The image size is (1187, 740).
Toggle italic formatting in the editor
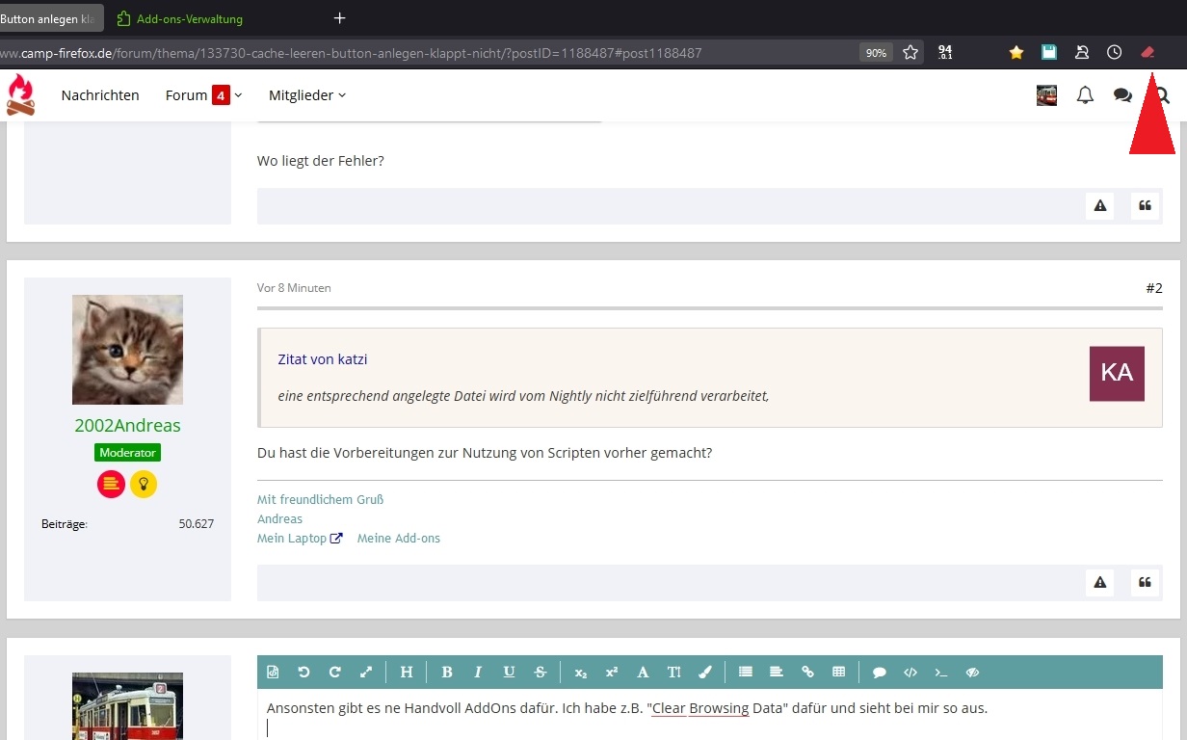(477, 673)
